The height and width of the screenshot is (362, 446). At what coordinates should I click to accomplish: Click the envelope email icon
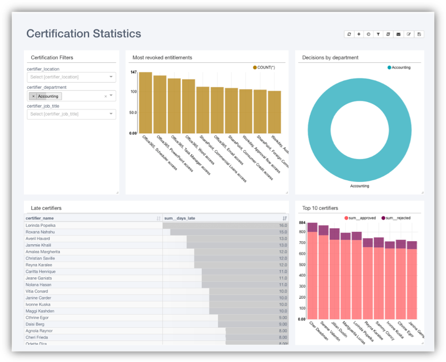[x=399, y=34]
